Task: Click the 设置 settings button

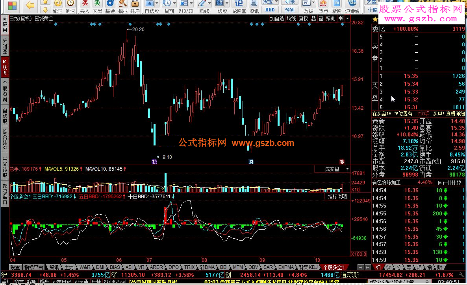Action: [x=15, y=267]
